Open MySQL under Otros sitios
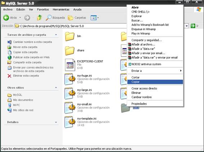The width and height of the screenshot is (204, 152). point(17,95)
